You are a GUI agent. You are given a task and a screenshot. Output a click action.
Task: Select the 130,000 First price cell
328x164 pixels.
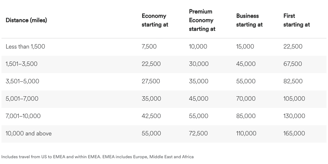tap(294, 116)
